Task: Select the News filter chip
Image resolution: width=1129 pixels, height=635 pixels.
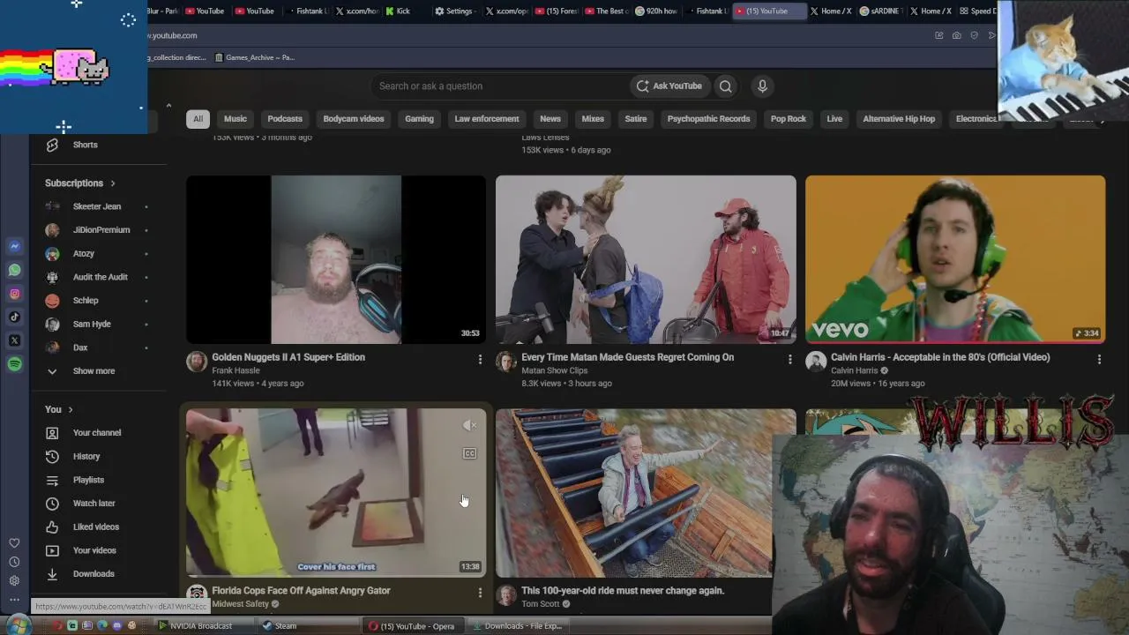Action: tap(550, 119)
